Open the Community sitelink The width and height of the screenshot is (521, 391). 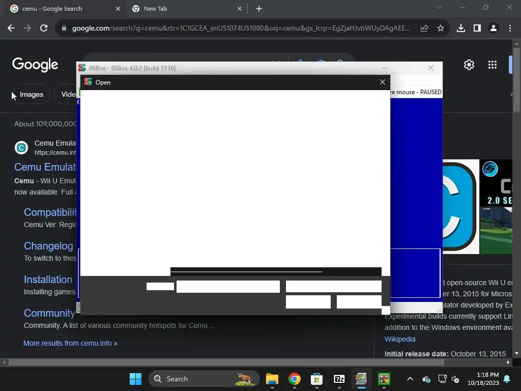click(x=49, y=313)
